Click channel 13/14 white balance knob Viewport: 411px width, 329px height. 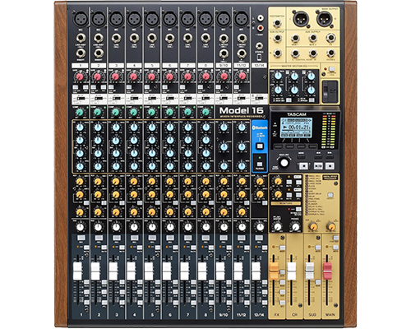click(260, 227)
